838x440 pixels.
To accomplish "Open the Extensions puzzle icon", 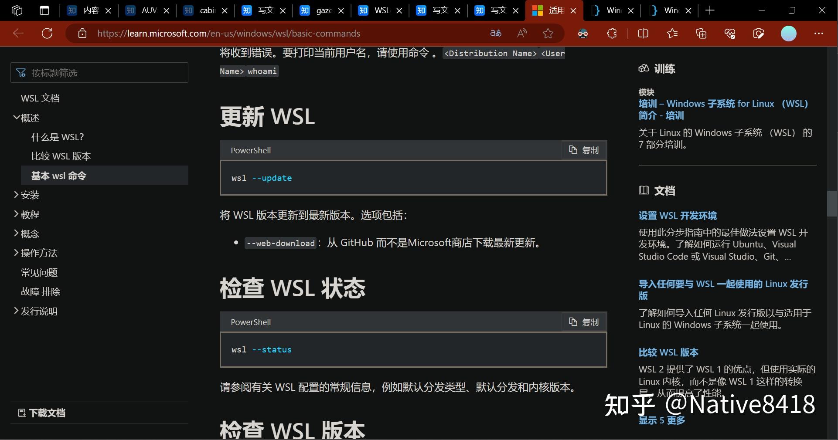I will tap(612, 33).
